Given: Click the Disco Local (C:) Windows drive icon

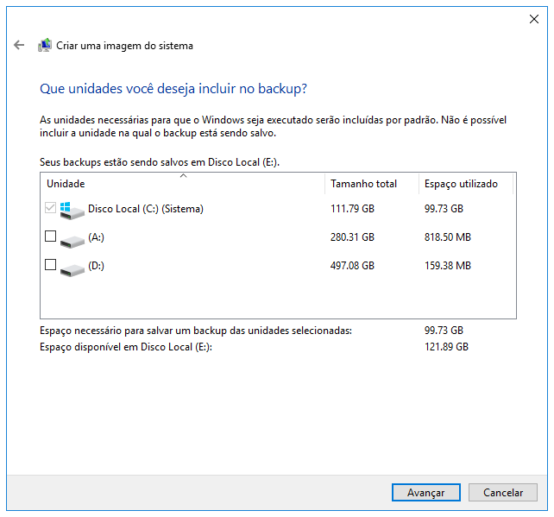Looking at the screenshot, I should pyautogui.click(x=72, y=211).
